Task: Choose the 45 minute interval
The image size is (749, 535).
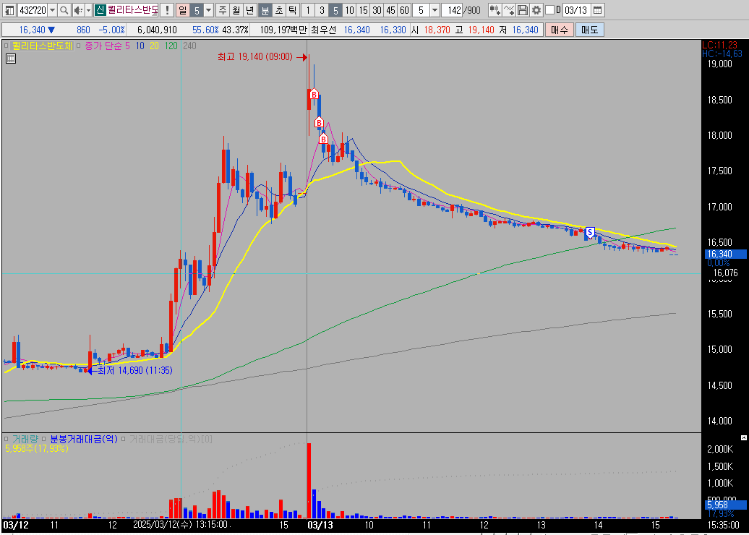Action: 390,9
